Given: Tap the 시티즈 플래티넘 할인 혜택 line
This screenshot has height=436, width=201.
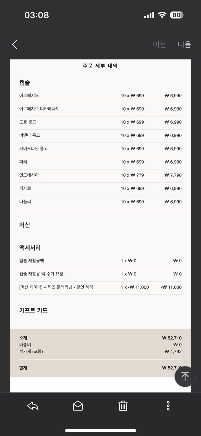Looking at the screenshot, I should pos(56,287).
